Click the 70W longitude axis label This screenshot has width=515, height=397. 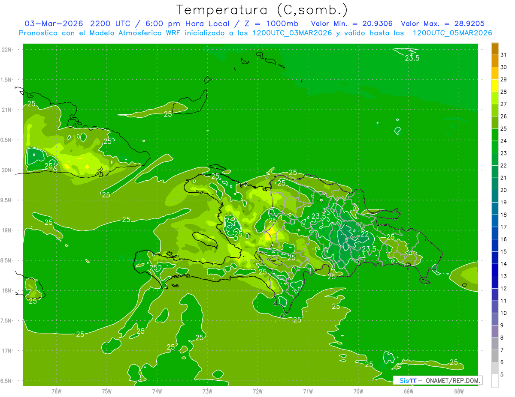(358, 391)
